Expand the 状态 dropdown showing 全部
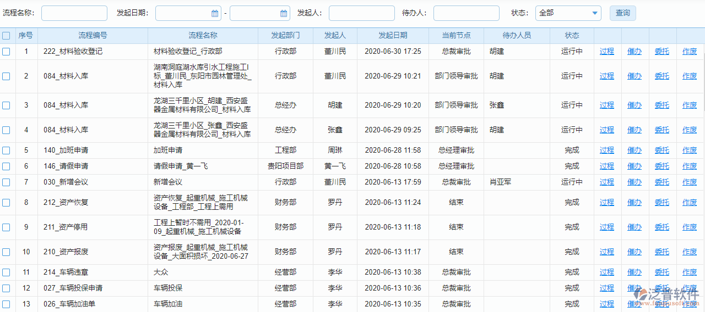 [x=568, y=13]
